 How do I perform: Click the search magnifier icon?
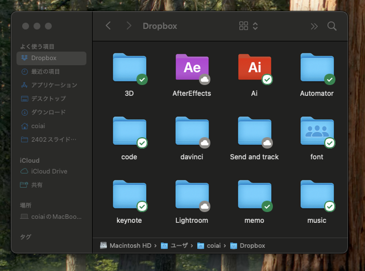click(331, 26)
